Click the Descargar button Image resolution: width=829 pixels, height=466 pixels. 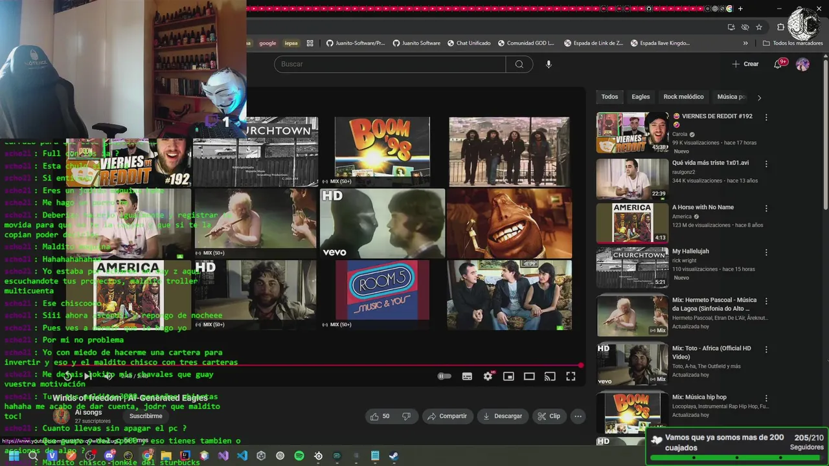point(502,416)
